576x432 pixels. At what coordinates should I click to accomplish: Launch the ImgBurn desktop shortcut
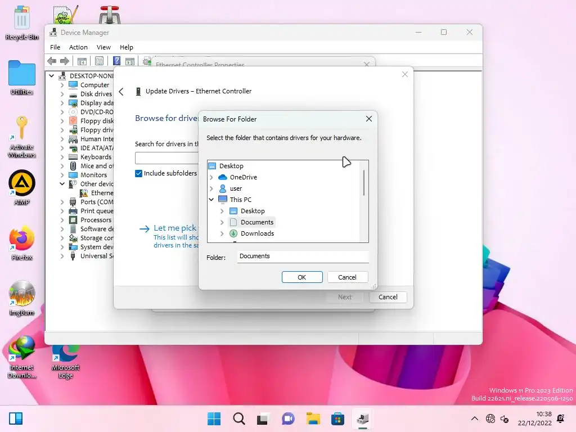22,298
